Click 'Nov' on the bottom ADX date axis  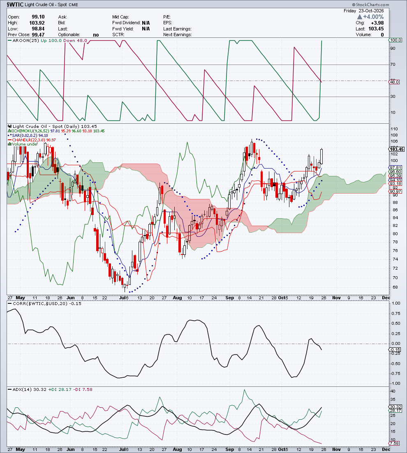click(x=337, y=449)
